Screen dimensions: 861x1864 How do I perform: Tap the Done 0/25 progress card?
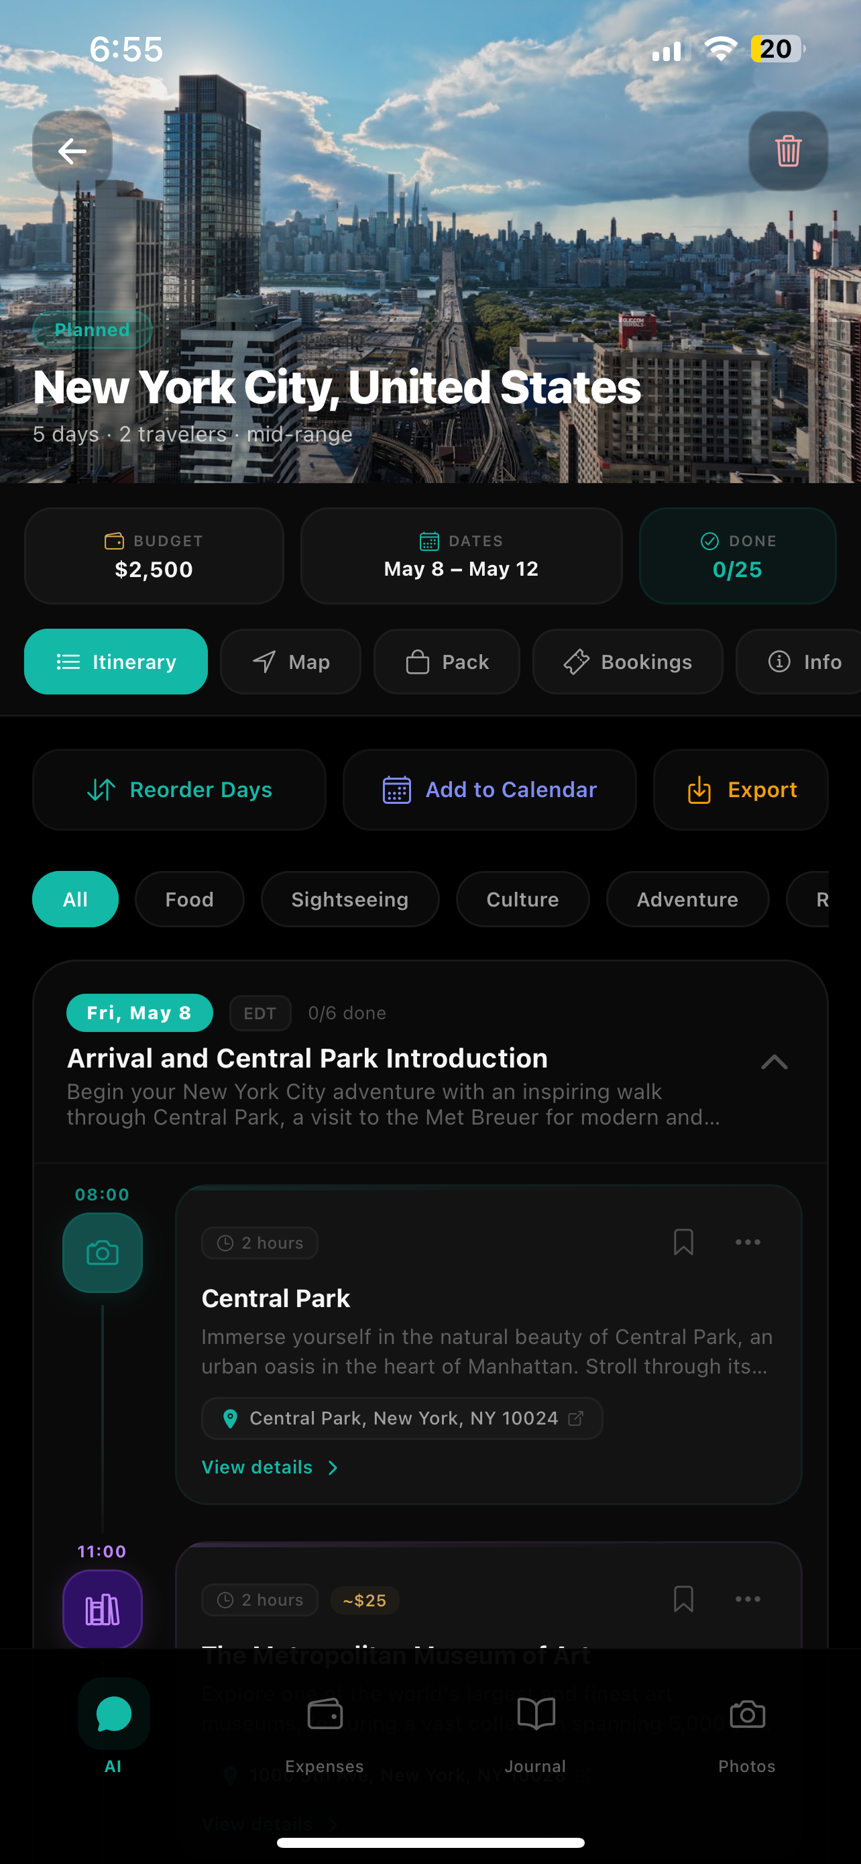(738, 556)
